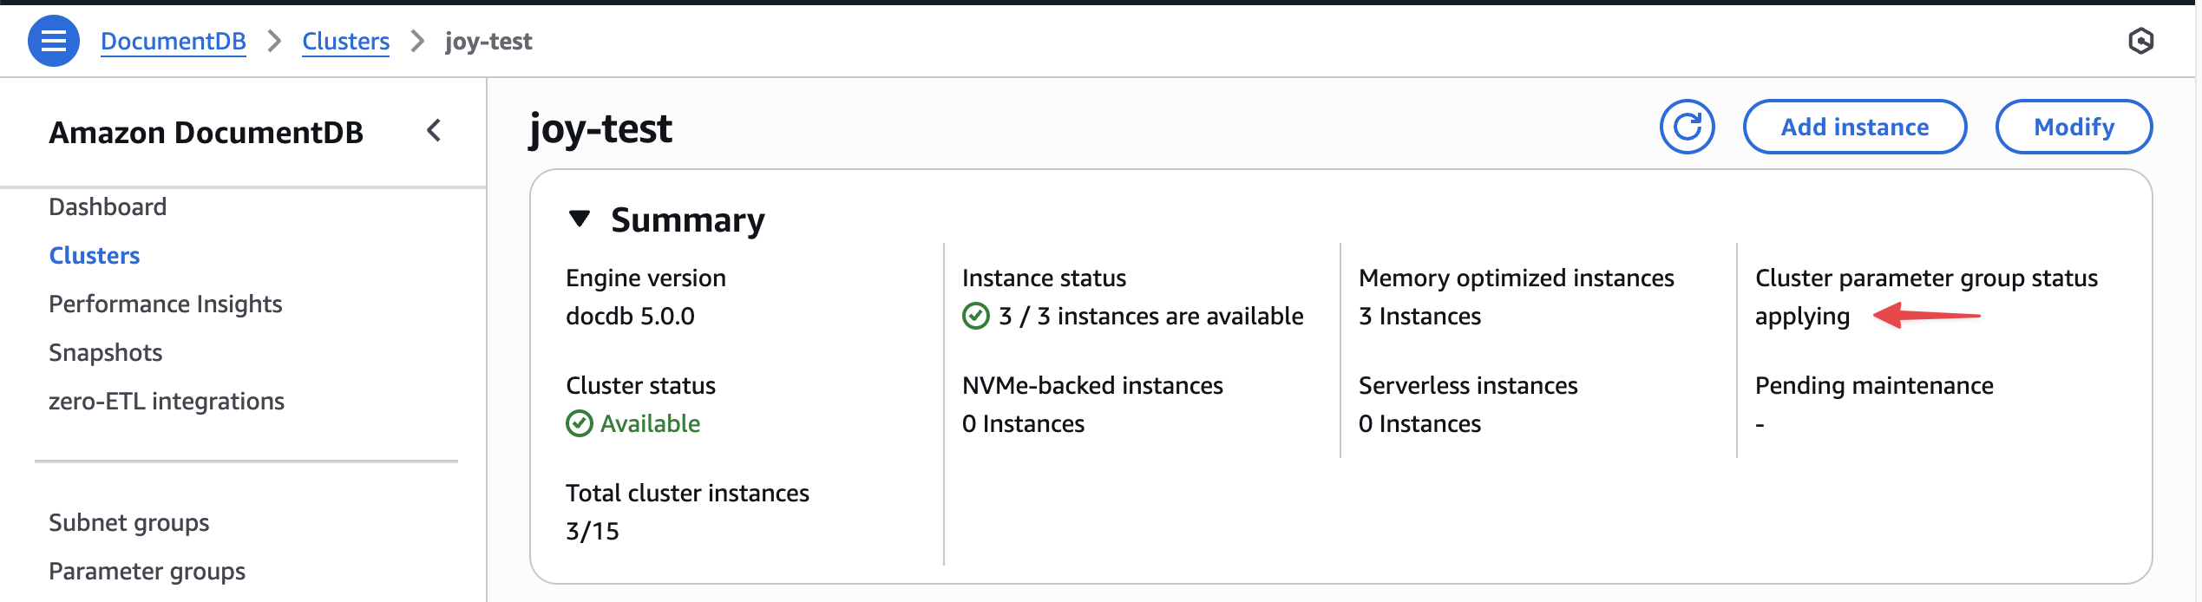Click the Modify button

coord(2073,128)
